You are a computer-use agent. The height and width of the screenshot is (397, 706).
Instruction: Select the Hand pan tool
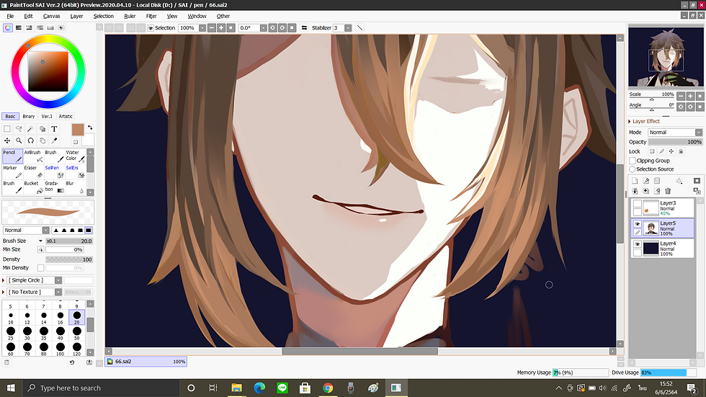click(x=43, y=140)
